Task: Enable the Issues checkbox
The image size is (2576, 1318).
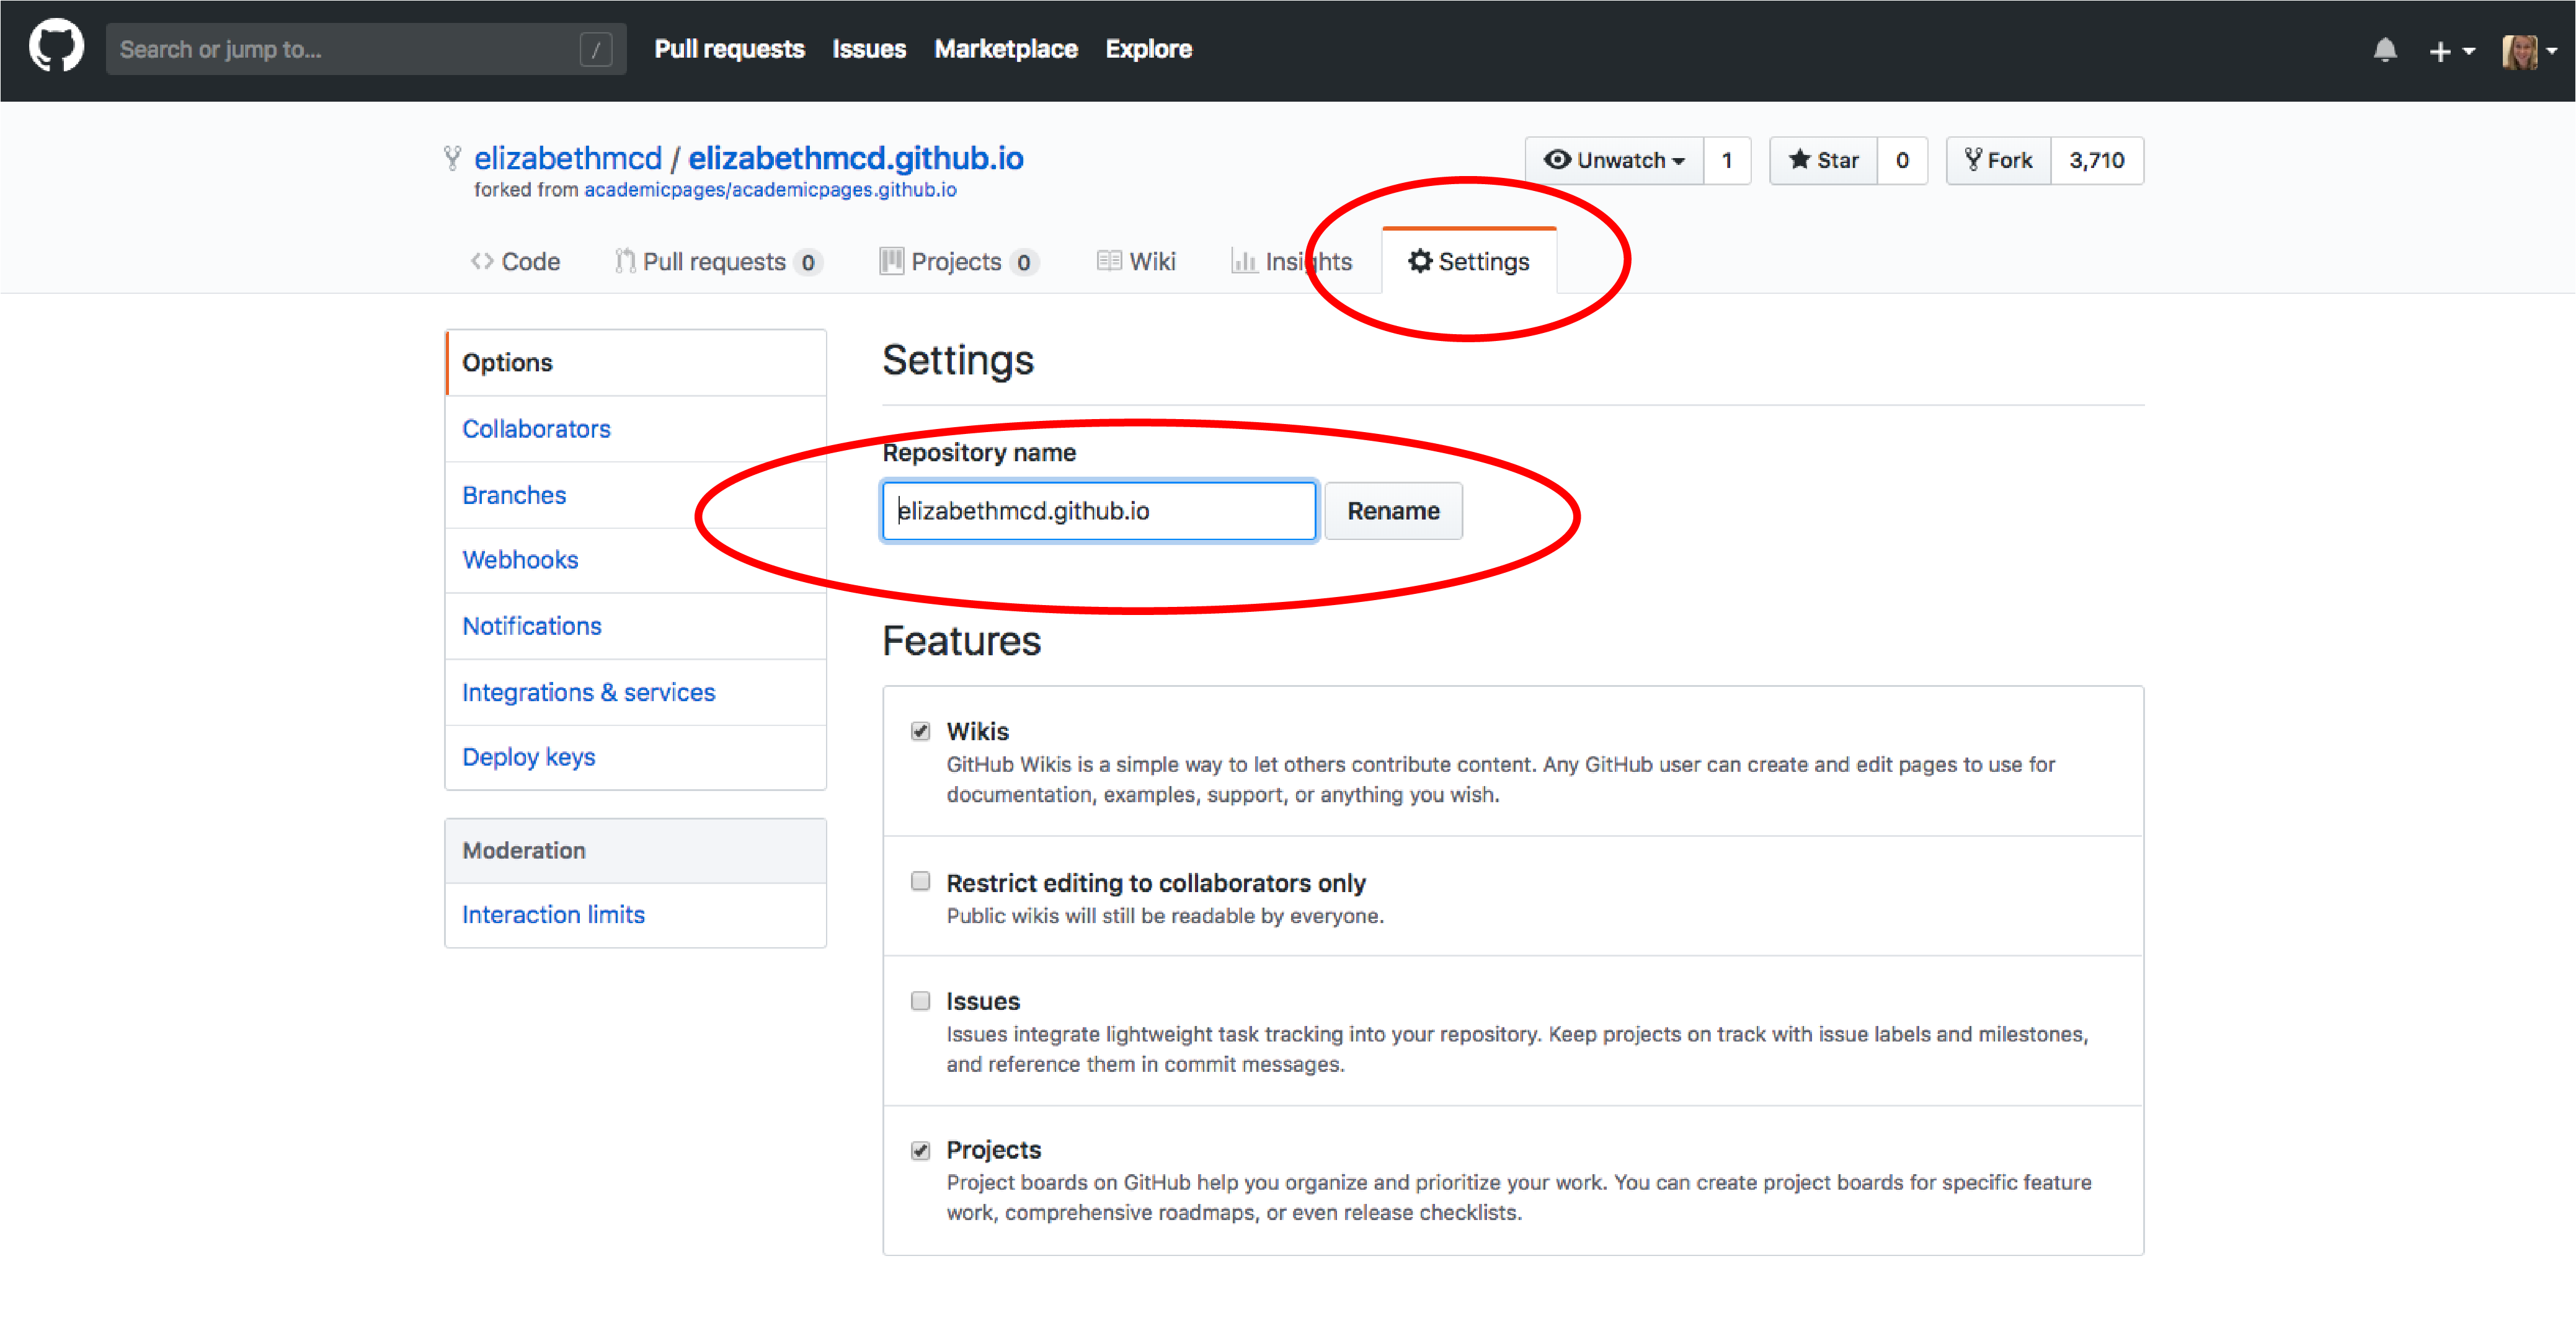Action: click(920, 1001)
